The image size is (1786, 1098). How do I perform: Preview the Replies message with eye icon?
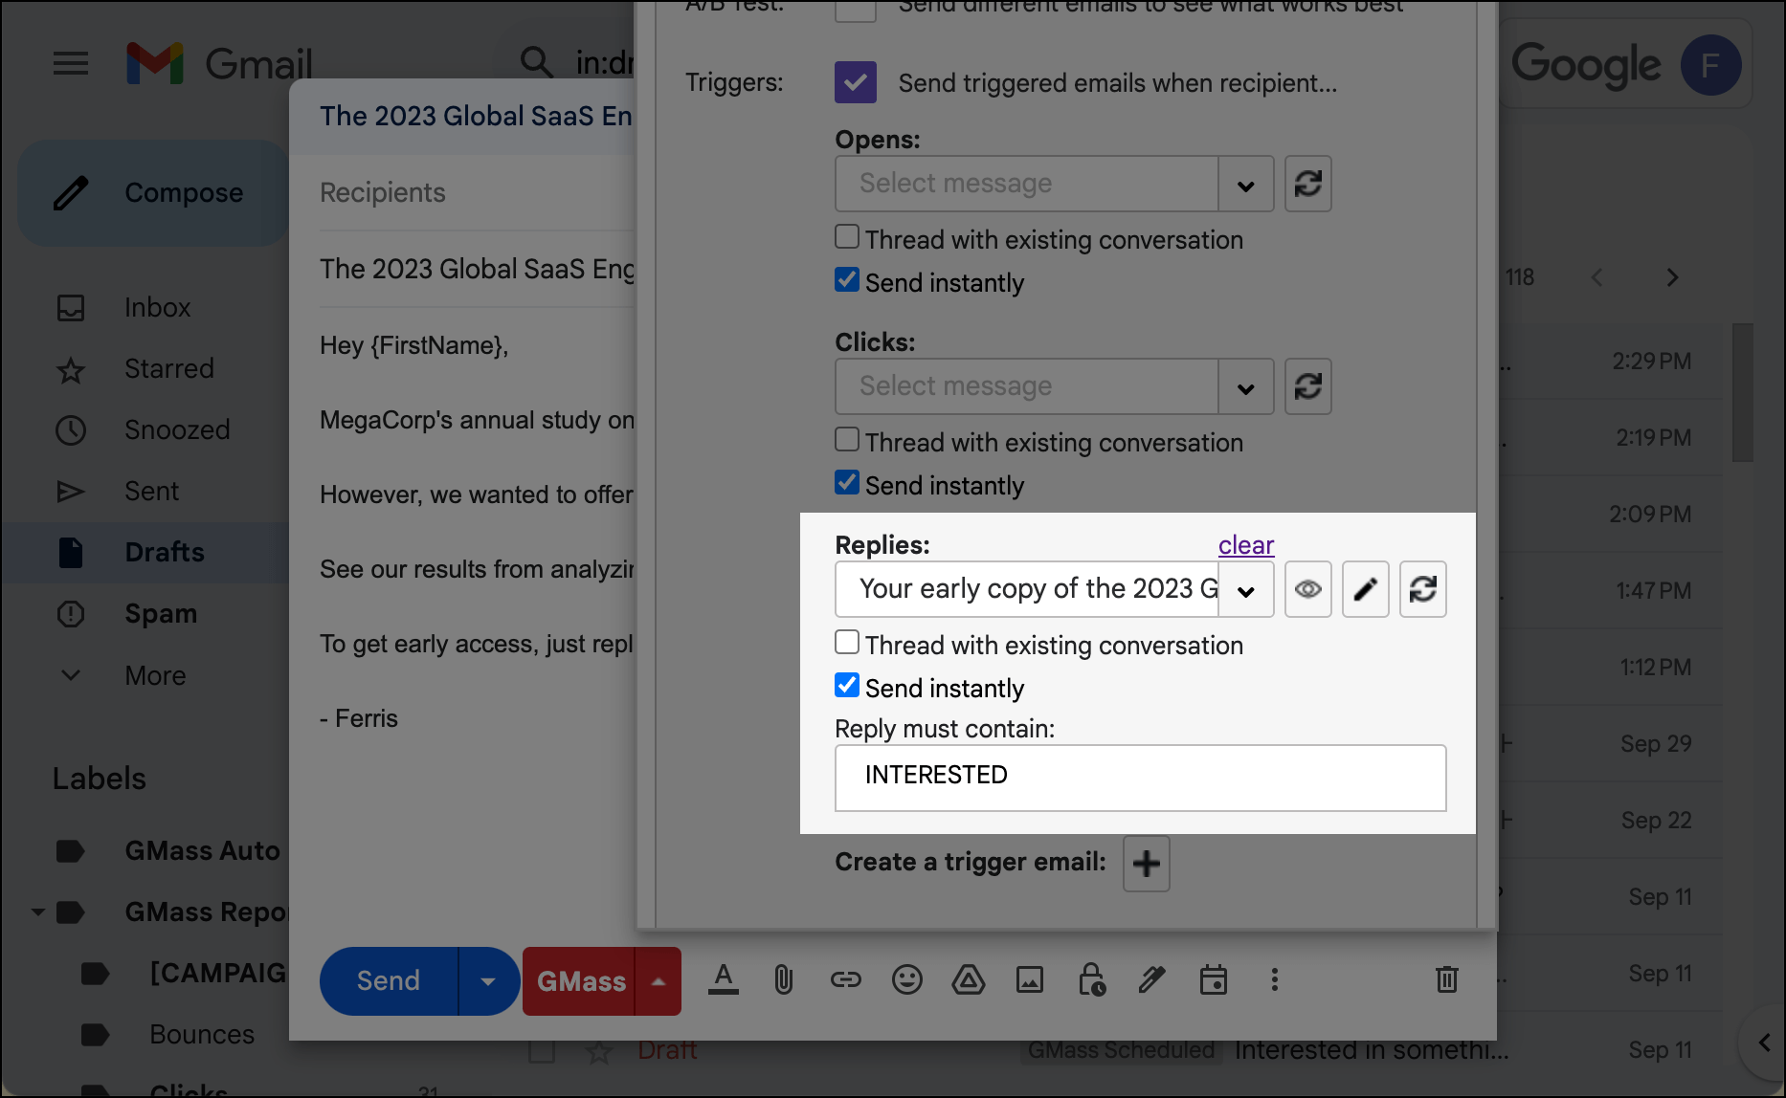1307,589
